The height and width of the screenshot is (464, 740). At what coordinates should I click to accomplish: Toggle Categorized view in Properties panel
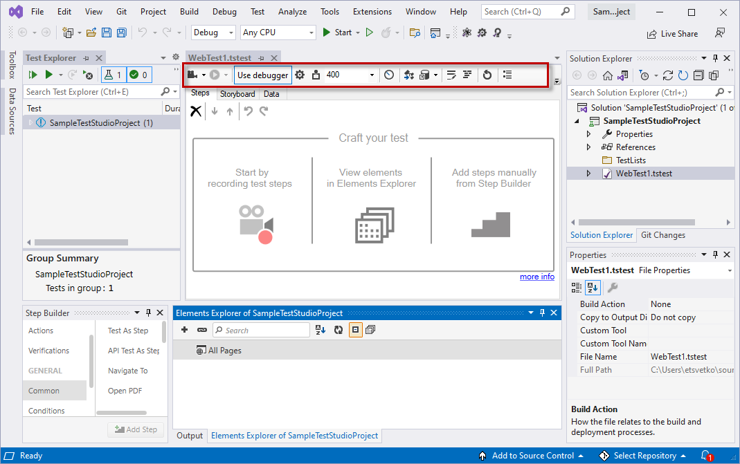pos(576,287)
